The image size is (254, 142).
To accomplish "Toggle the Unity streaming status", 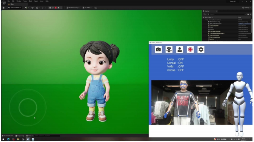I will tap(176, 59).
